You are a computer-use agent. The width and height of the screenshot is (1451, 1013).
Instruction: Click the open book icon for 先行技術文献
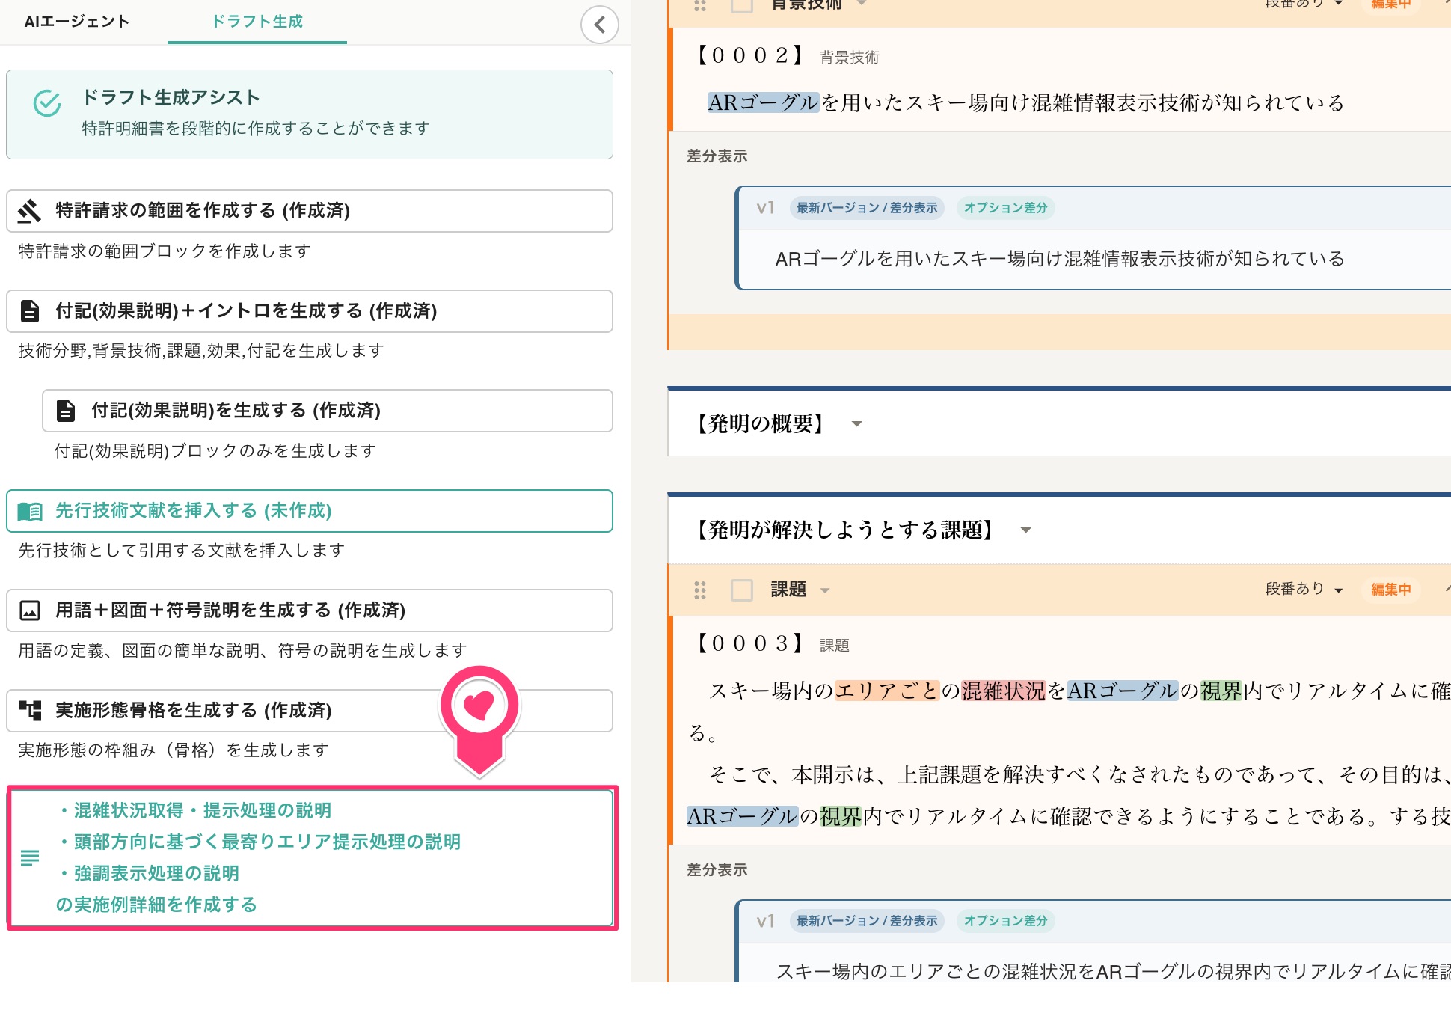pos(30,511)
